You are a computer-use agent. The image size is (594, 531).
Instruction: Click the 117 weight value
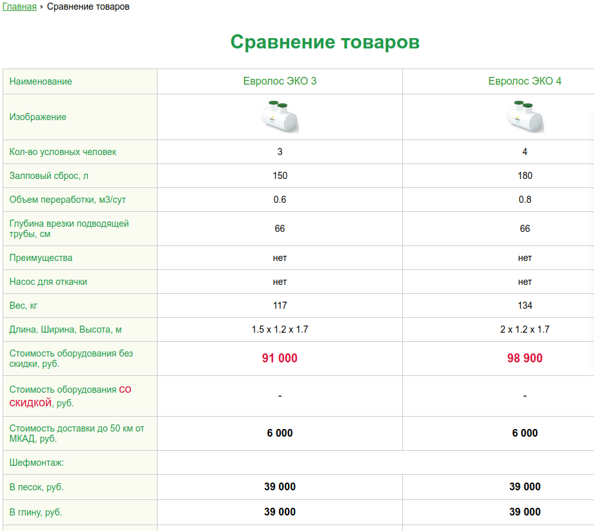click(280, 306)
